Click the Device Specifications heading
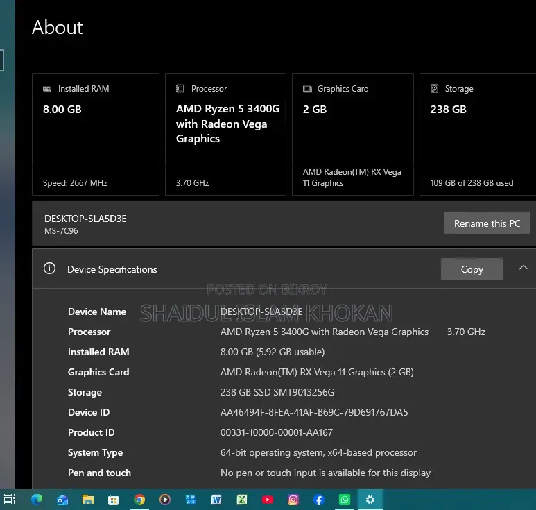Image resolution: width=536 pixels, height=510 pixels. click(112, 269)
